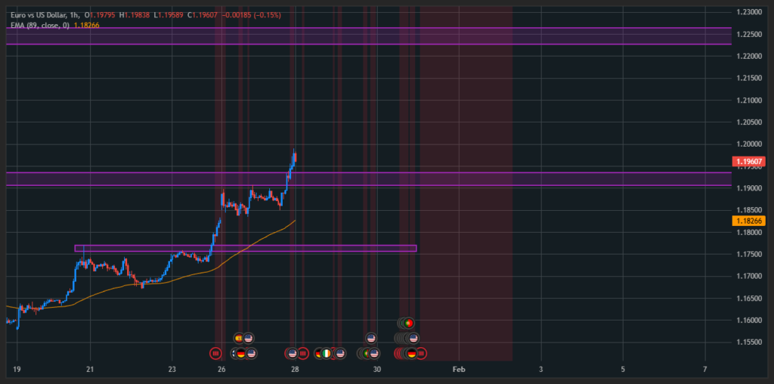Click the Spain flag economic event icon

(x=239, y=338)
